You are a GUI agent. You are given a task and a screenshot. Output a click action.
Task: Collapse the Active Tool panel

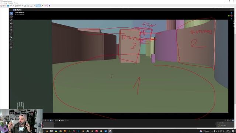tap(221, 123)
